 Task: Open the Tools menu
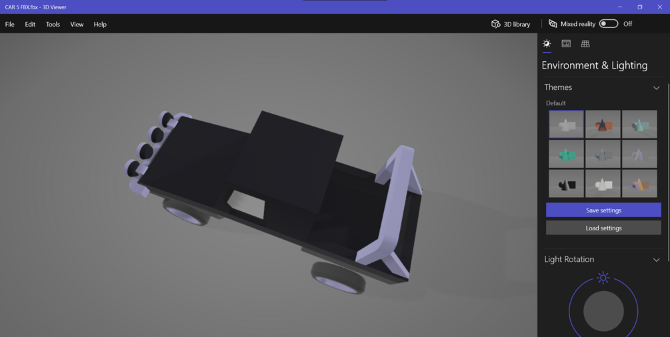click(x=53, y=25)
